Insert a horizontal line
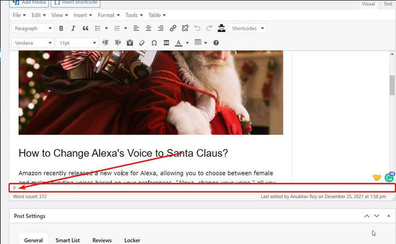The height and width of the screenshot is (244, 396). tap(166, 43)
